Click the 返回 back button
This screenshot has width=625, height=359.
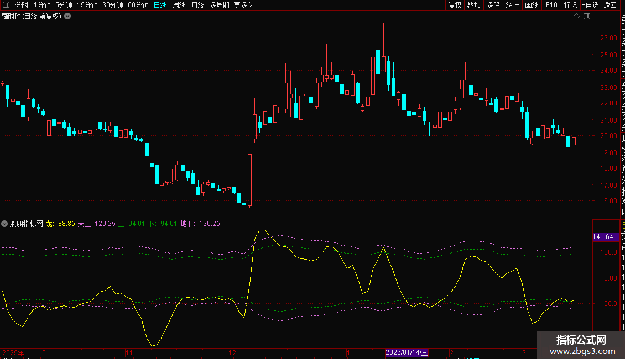(x=610, y=5)
